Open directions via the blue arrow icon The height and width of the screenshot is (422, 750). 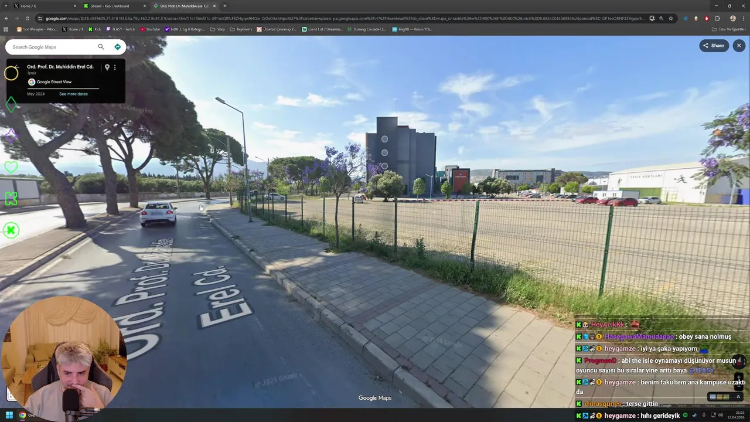click(x=117, y=47)
